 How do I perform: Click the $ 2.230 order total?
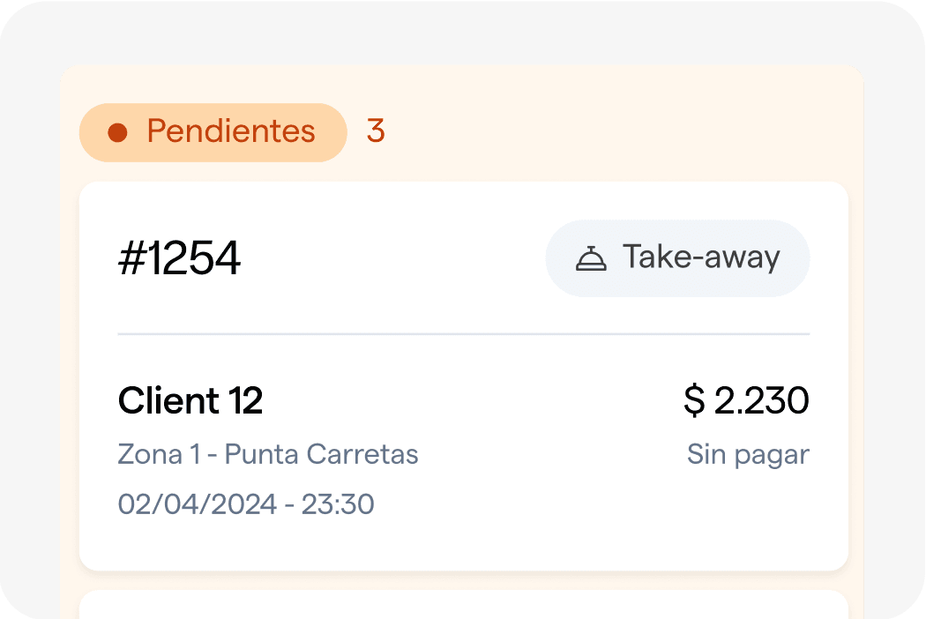click(x=746, y=401)
